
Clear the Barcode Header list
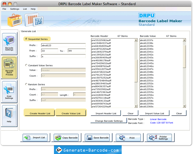(x=130, y=113)
